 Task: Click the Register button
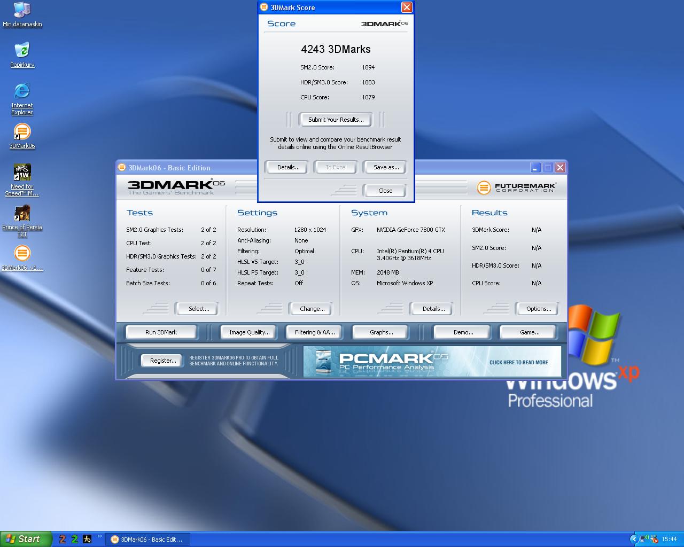tap(162, 361)
